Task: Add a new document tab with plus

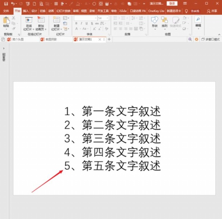Action: (109, 39)
